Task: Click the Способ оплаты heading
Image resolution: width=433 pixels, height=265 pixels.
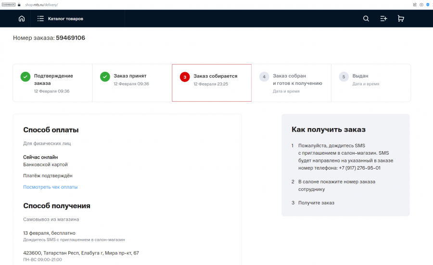Action: [x=51, y=130]
